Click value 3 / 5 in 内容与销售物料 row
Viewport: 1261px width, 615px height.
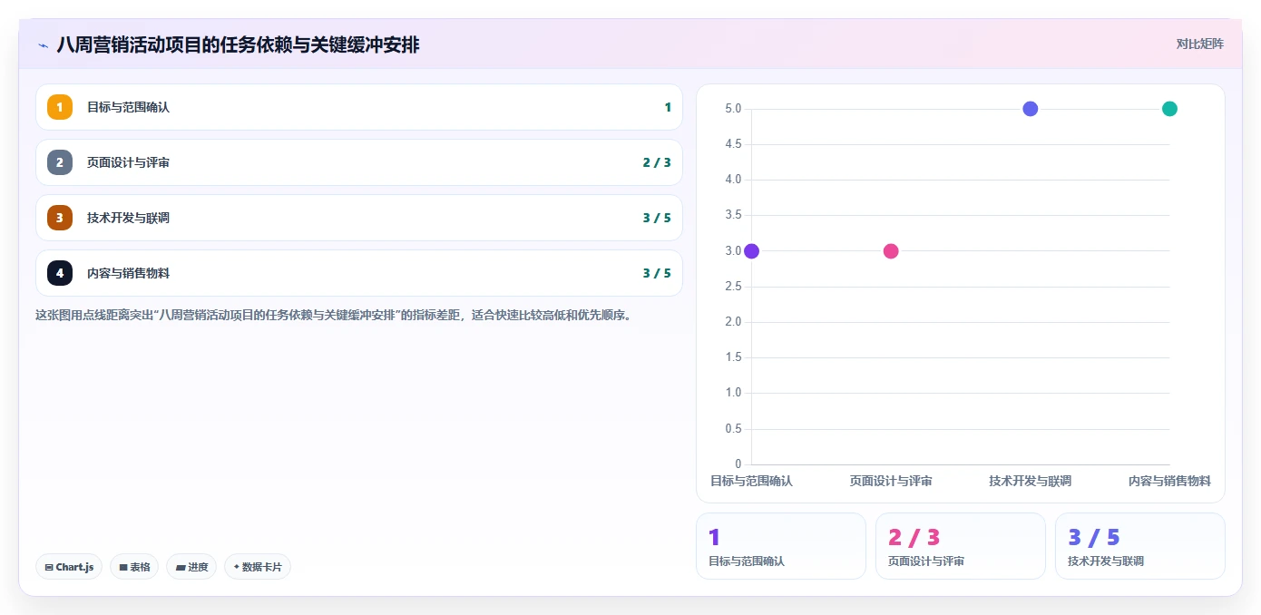657,273
